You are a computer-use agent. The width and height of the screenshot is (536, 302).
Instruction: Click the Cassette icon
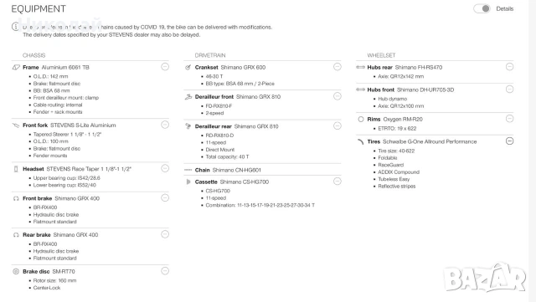[x=188, y=182]
